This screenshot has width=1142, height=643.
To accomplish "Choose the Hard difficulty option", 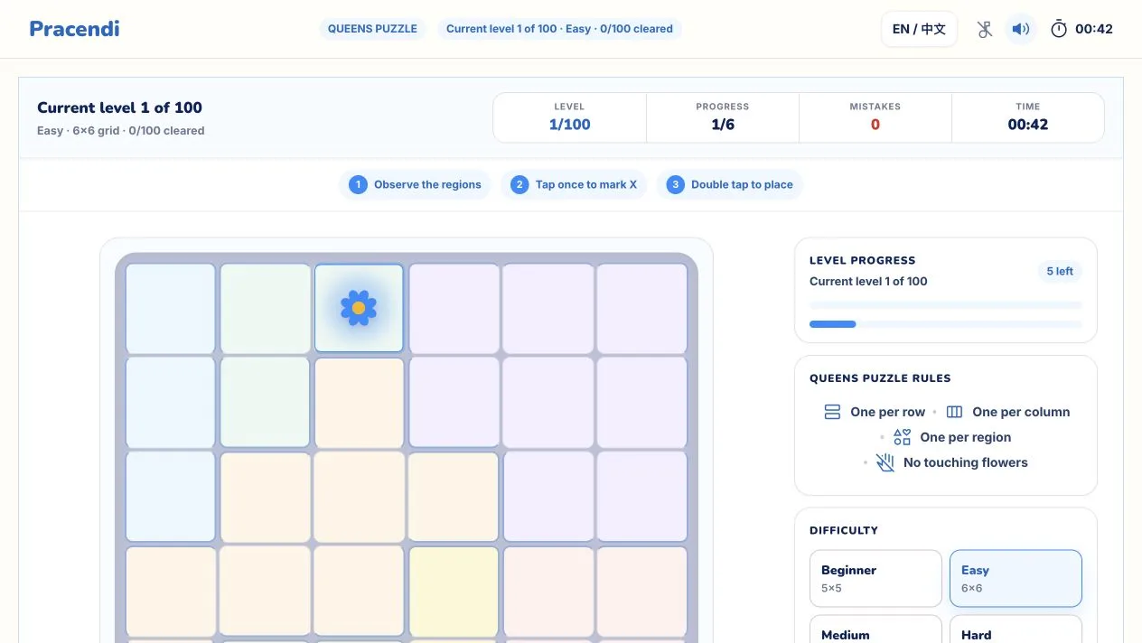I will click(x=1016, y=629).
